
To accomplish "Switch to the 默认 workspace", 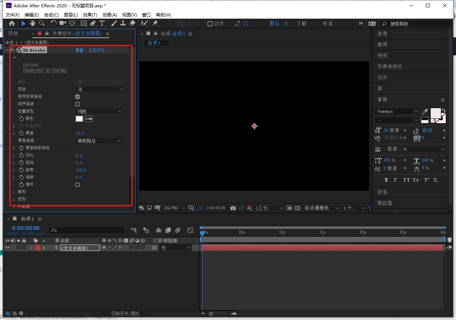I will click(x=275, y=23).
